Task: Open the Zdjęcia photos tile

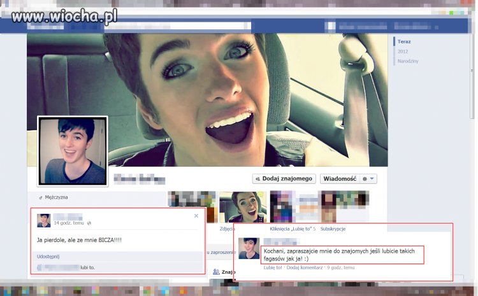Action: tap(243, 207)
